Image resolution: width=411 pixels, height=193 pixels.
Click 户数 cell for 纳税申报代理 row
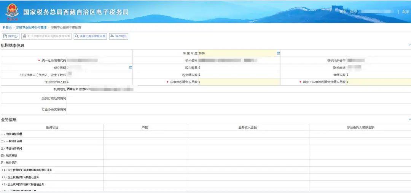[x=145, y=134]
